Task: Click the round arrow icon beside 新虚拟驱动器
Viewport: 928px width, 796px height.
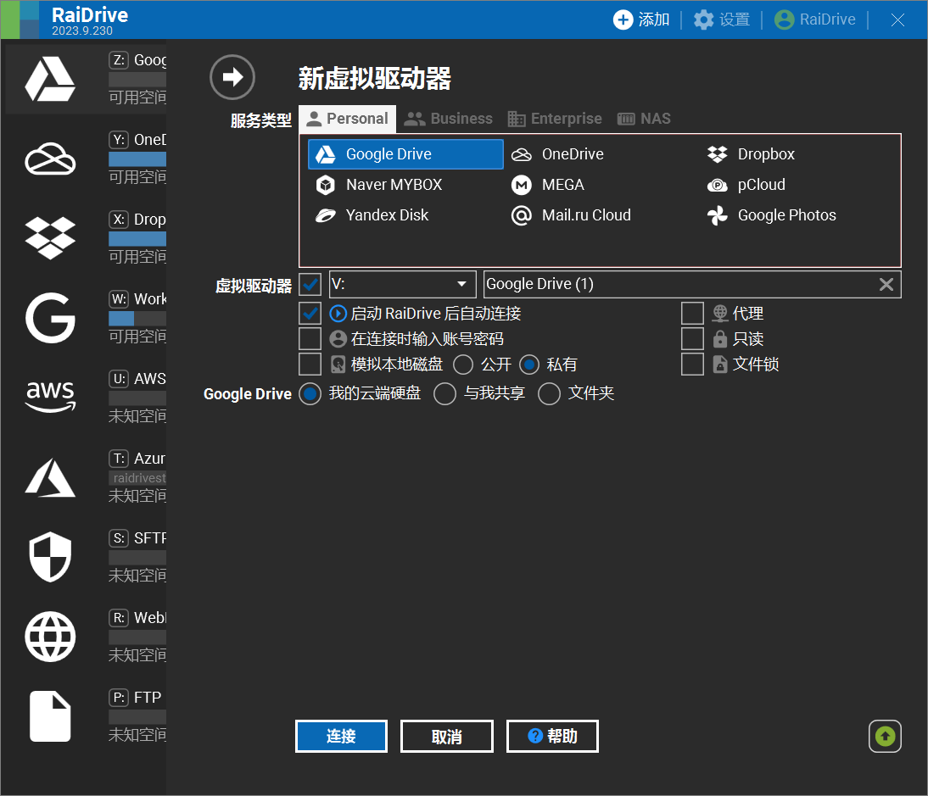Action: coord(232,77)
